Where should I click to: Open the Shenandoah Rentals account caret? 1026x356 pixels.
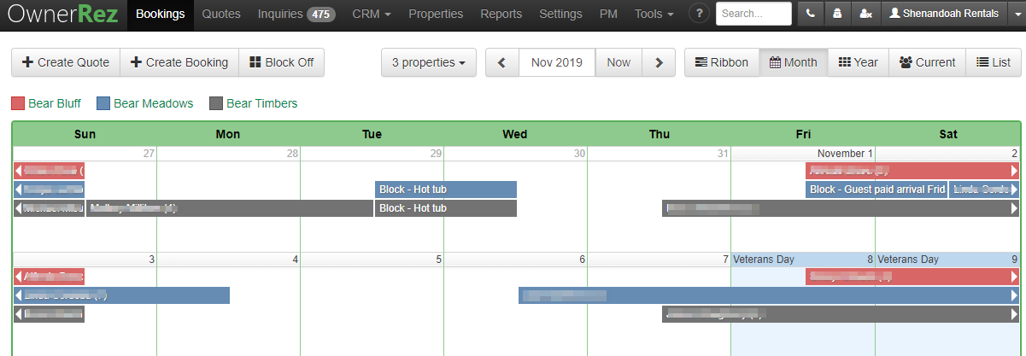(1014, 14)
